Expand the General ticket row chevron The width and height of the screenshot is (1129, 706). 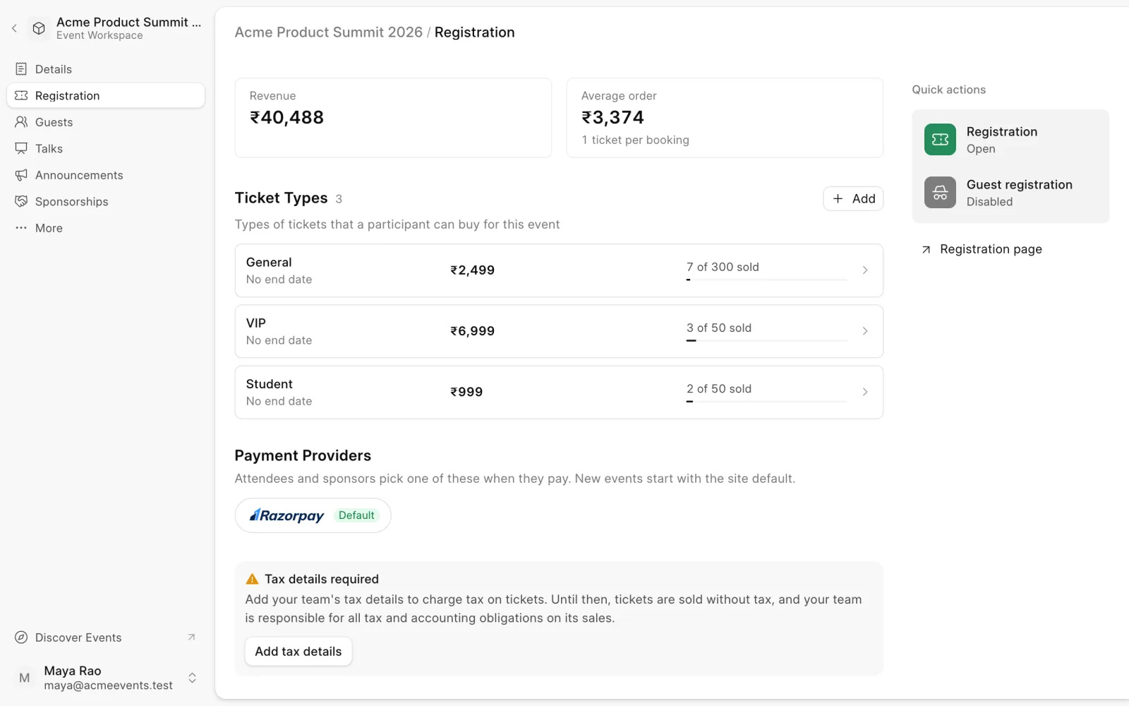point(865,270)
